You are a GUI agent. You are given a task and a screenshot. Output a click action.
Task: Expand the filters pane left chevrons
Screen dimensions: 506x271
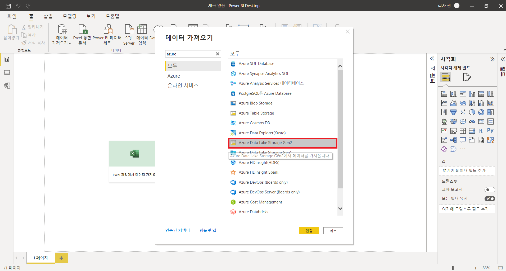pos(432,59)
